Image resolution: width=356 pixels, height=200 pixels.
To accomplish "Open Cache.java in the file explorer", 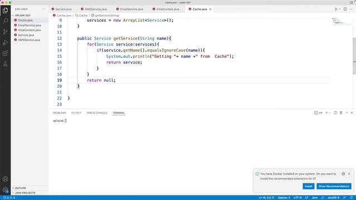I will (x=29, y=20).
